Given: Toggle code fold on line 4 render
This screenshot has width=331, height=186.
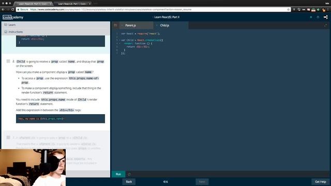Looking at the screenshot, I should 119,43.
